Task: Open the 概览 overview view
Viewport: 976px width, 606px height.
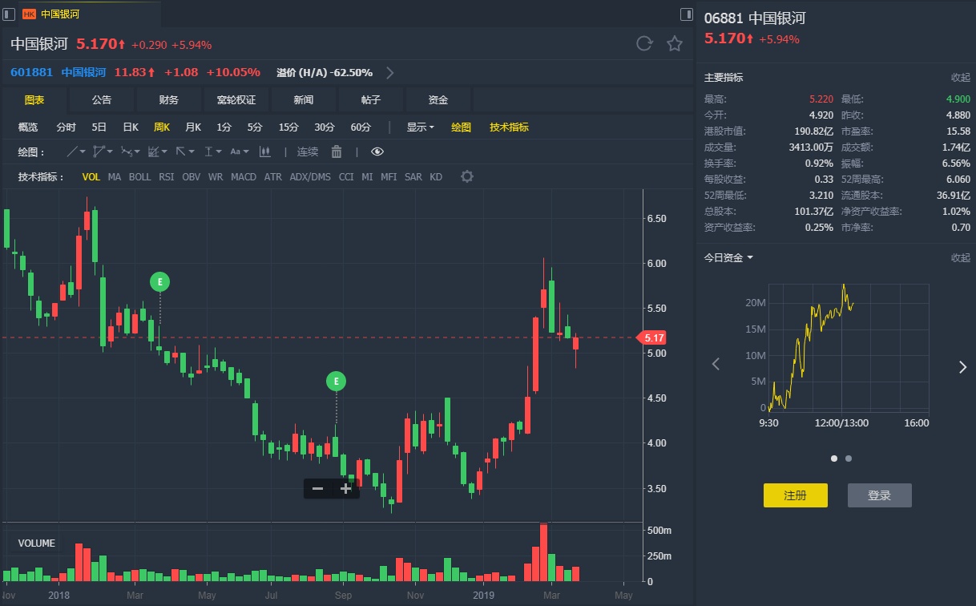Action: tap(28, 127)
